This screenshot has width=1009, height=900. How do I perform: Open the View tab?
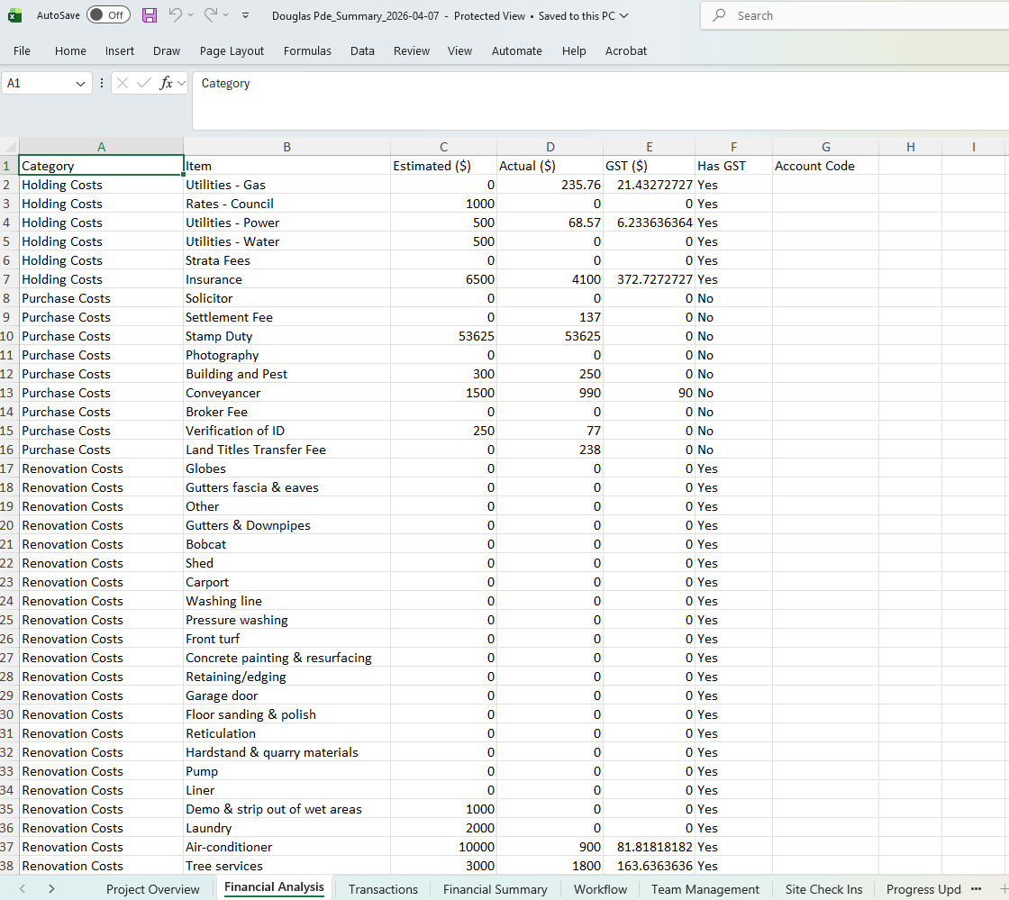click(460, 50)
